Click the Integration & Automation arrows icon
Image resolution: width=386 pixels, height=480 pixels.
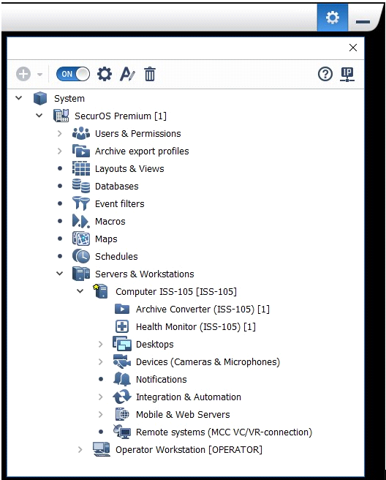pyautogui.click(x=122, y=397)
